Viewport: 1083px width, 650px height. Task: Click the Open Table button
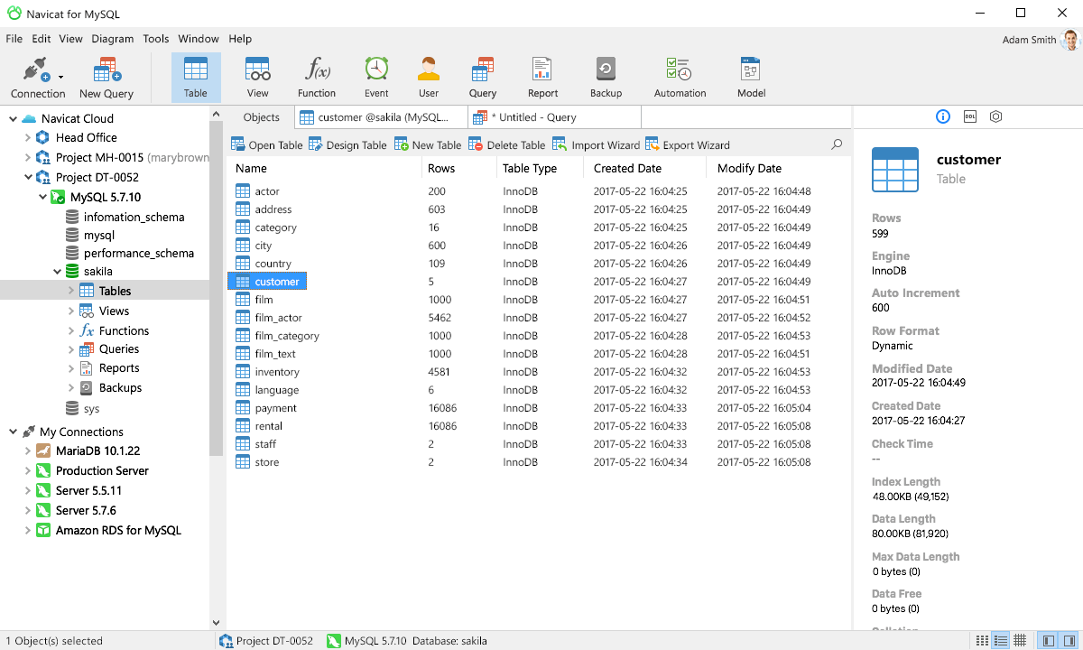tap(266, 144)
